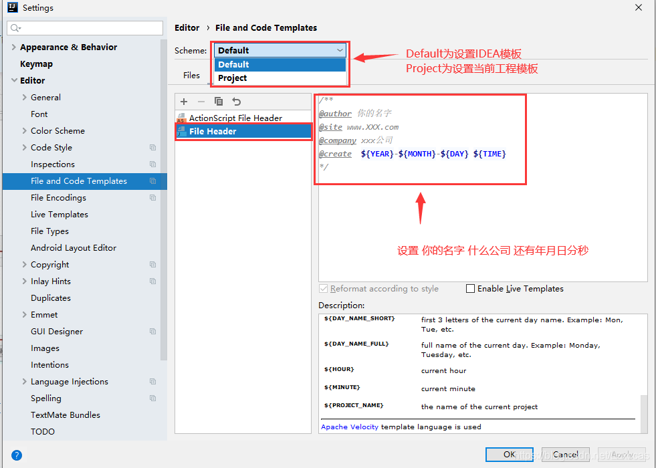
Task: Select ActionScript File Header template
Action: (x=243, y=118)
